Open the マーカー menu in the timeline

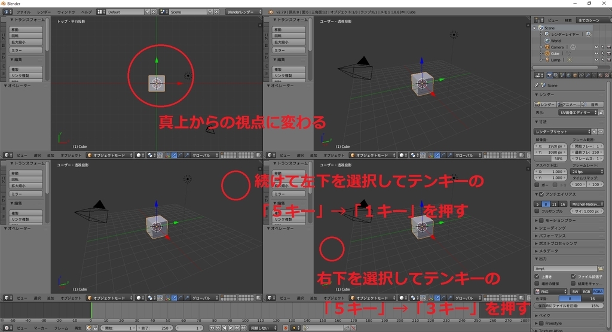(x=41, y=328)
